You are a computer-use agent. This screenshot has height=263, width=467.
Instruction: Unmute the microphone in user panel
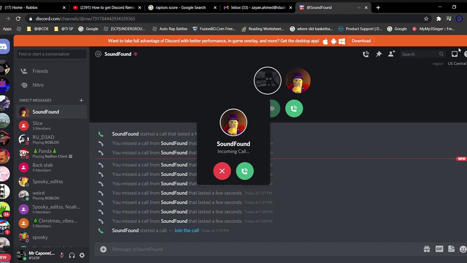click(62, 255)
